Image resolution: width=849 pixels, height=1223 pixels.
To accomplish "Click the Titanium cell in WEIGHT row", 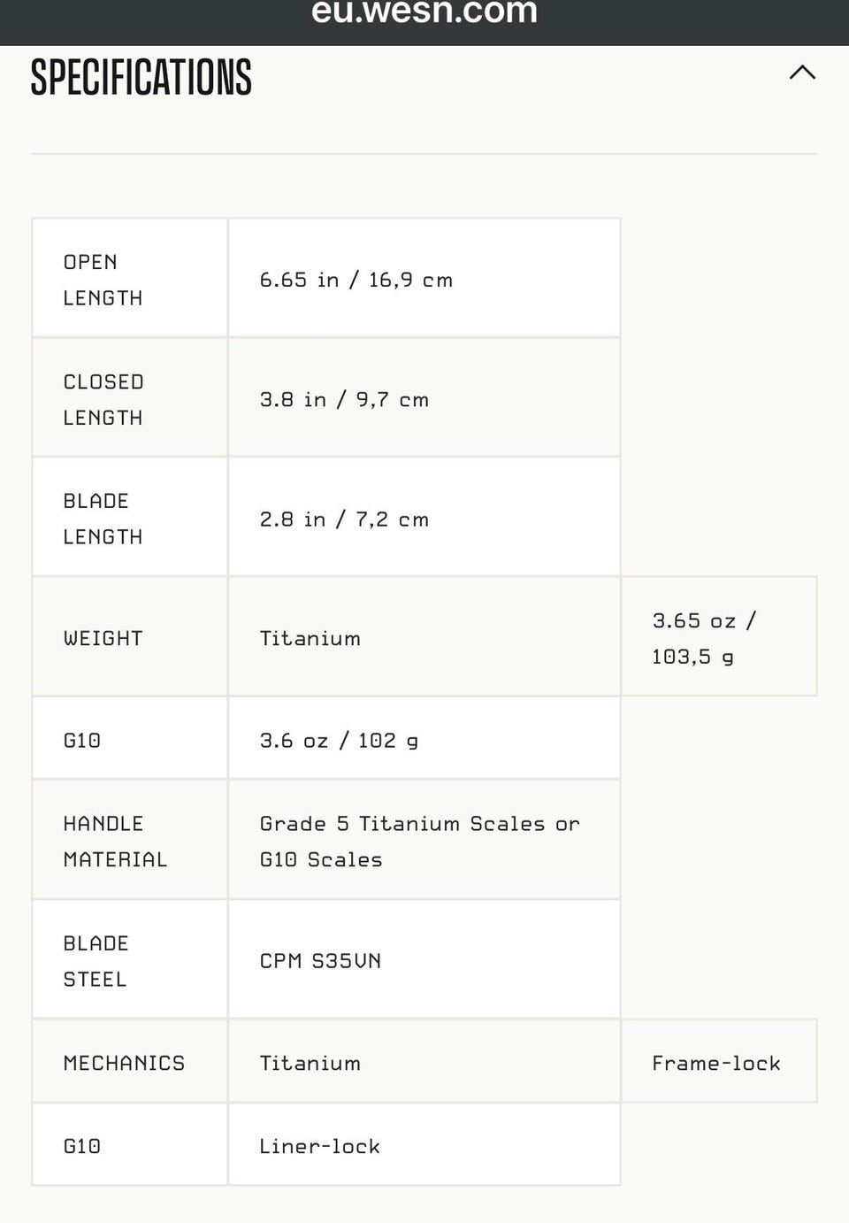I will tap(424, 636).
